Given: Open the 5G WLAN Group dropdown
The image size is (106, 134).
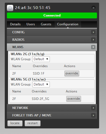Looking at the screenshot, I should 41,84.
